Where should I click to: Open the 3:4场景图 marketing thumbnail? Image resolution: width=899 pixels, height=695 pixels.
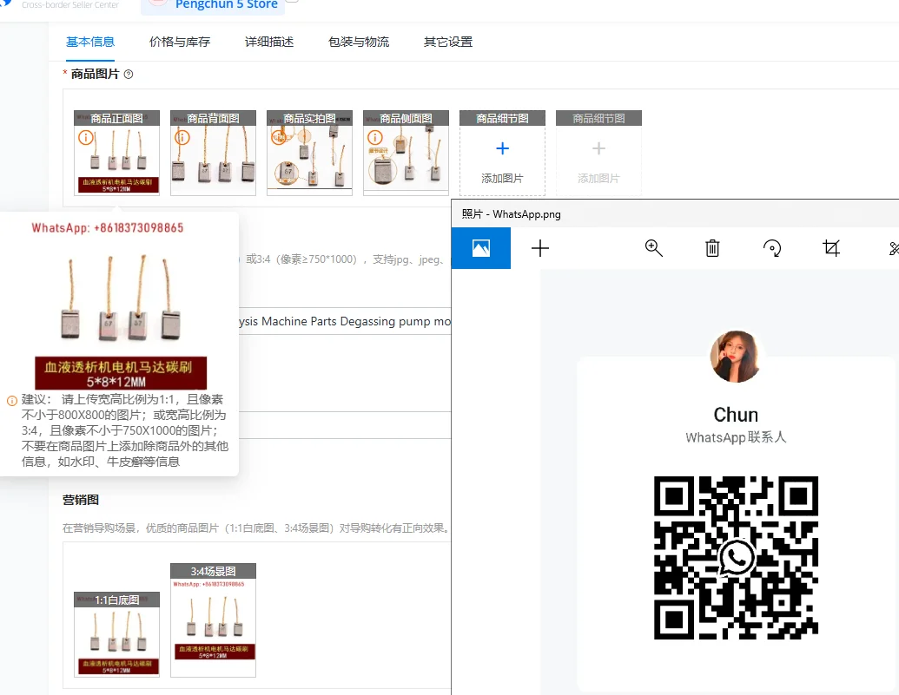click(x=214, y=620)
